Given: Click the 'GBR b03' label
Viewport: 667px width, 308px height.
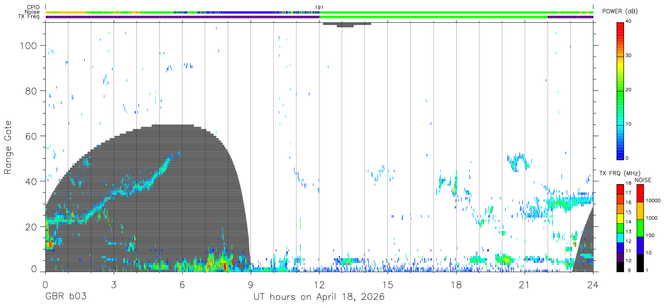Looking at the screenshot, I should (66, 297).
